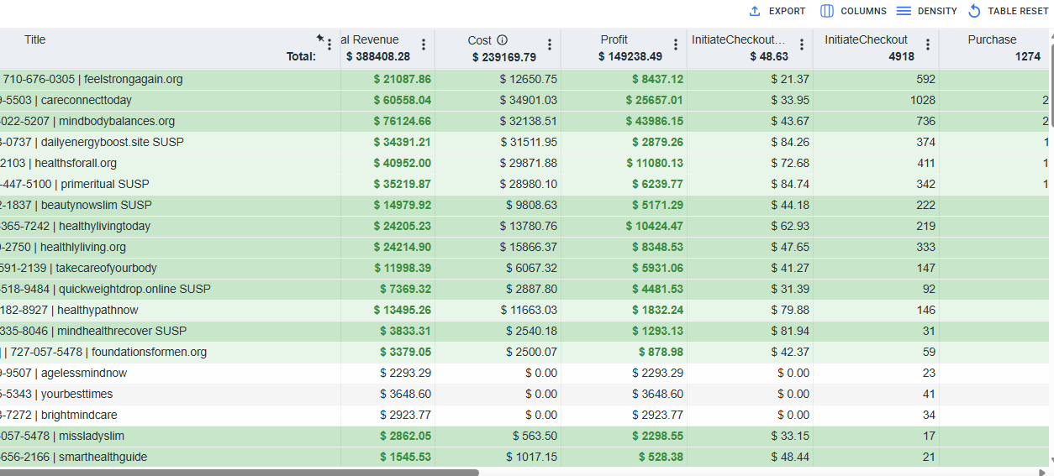This screenshot has width=1054, height=476.
Task: Click revenue value $ 1545.53
Action: (x=406, y=457)
